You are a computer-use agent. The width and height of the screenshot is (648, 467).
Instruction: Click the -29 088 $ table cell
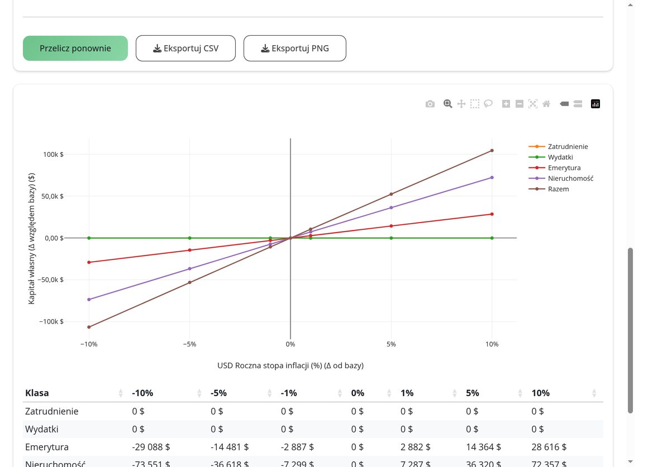click(x=151, y=447)
